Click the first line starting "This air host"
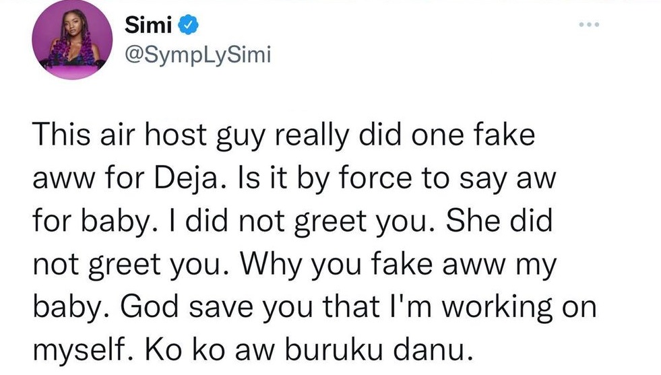 283,137
